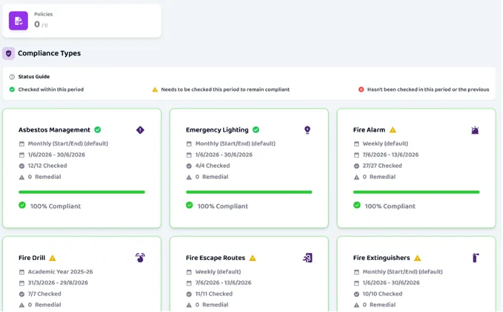
Task: Open the Emergency Lighting card title
Action: point(217,130)
